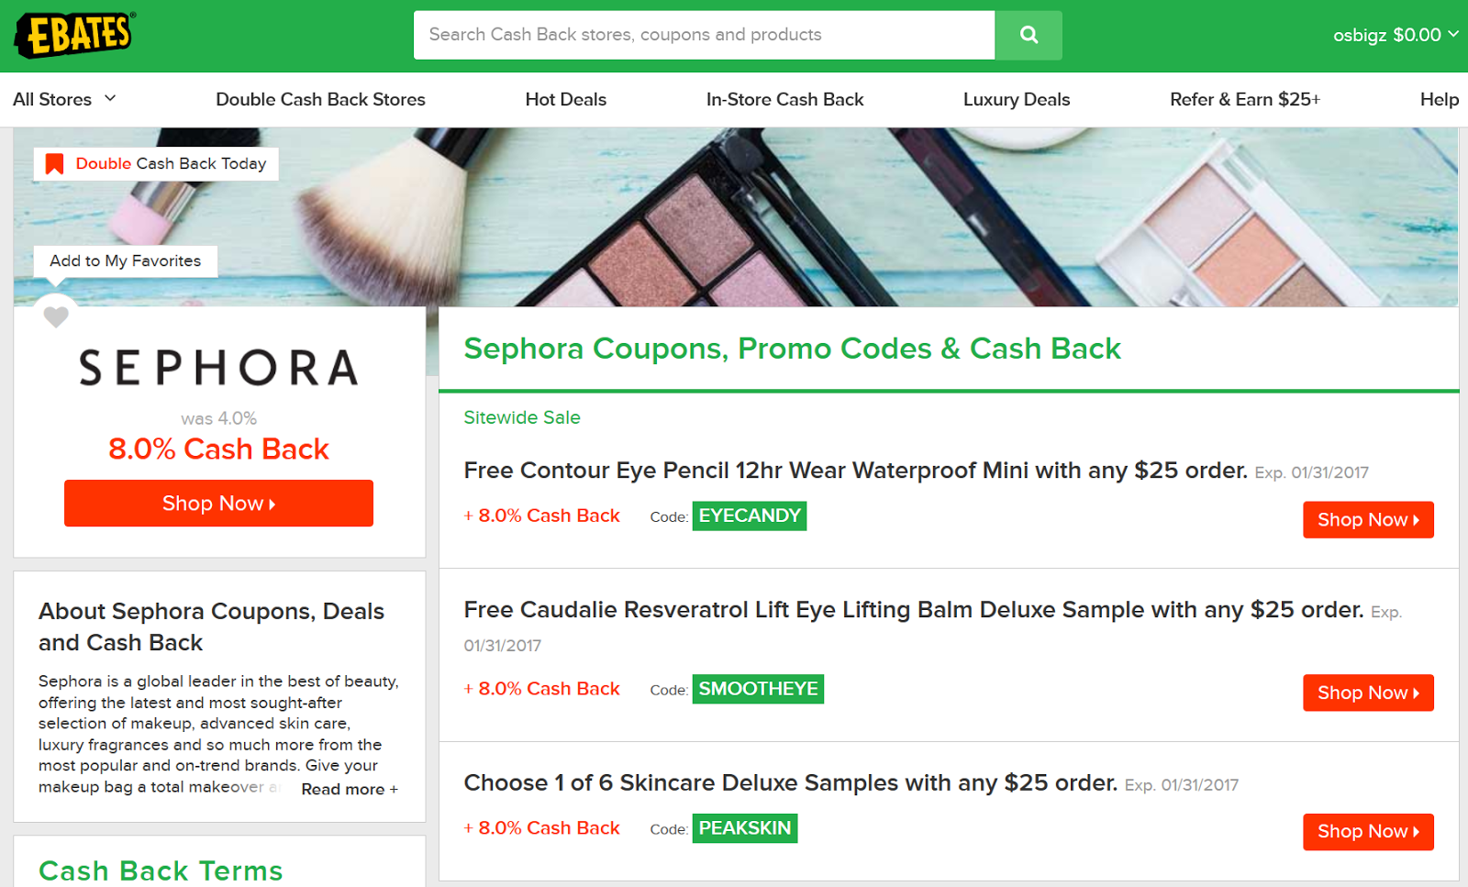Viewport: 1468px width, 887px height.
Task: Open In-Store Cash Back section
Action: (x=784, y=99)
